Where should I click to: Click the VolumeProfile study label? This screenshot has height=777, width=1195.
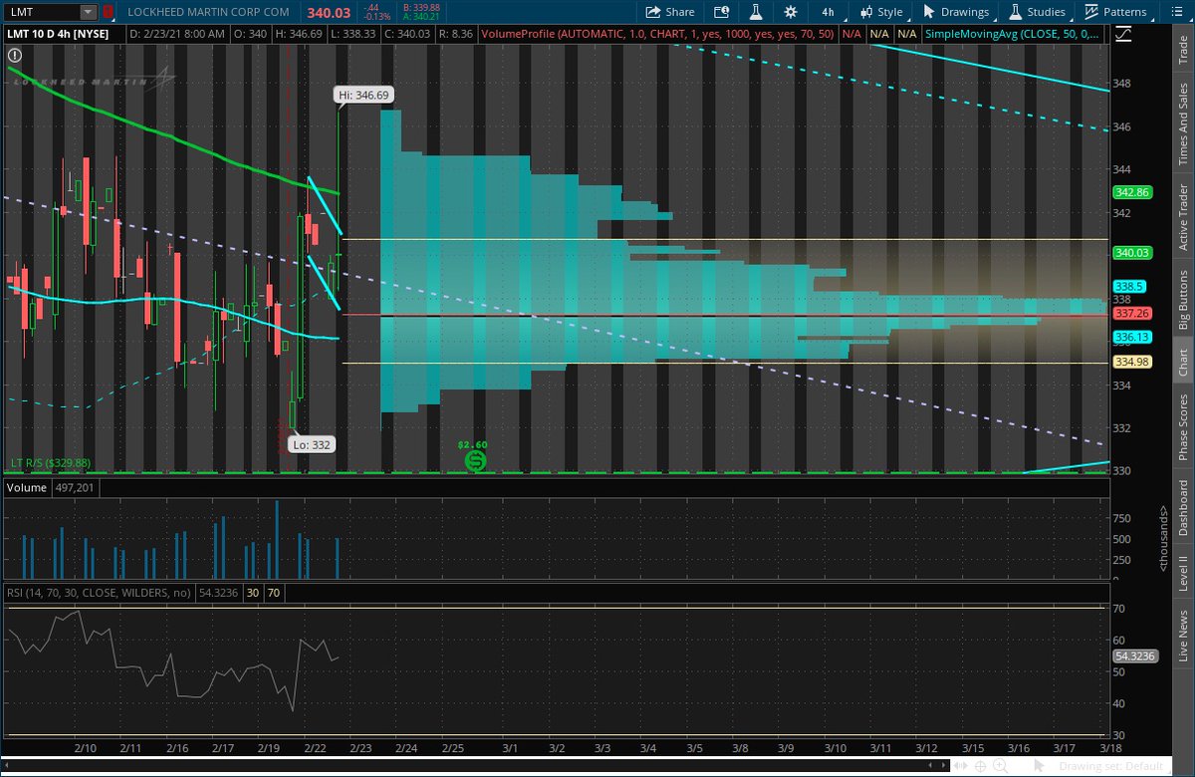(x=658, y=33)
